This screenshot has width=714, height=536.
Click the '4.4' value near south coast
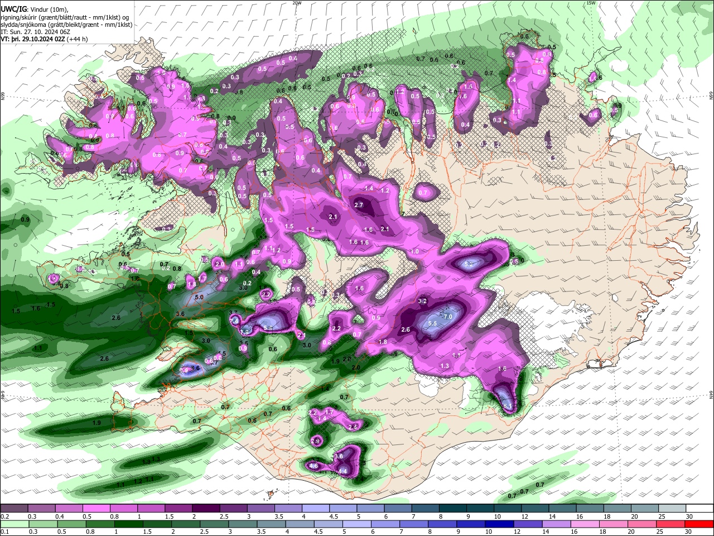tap(343, 471)
